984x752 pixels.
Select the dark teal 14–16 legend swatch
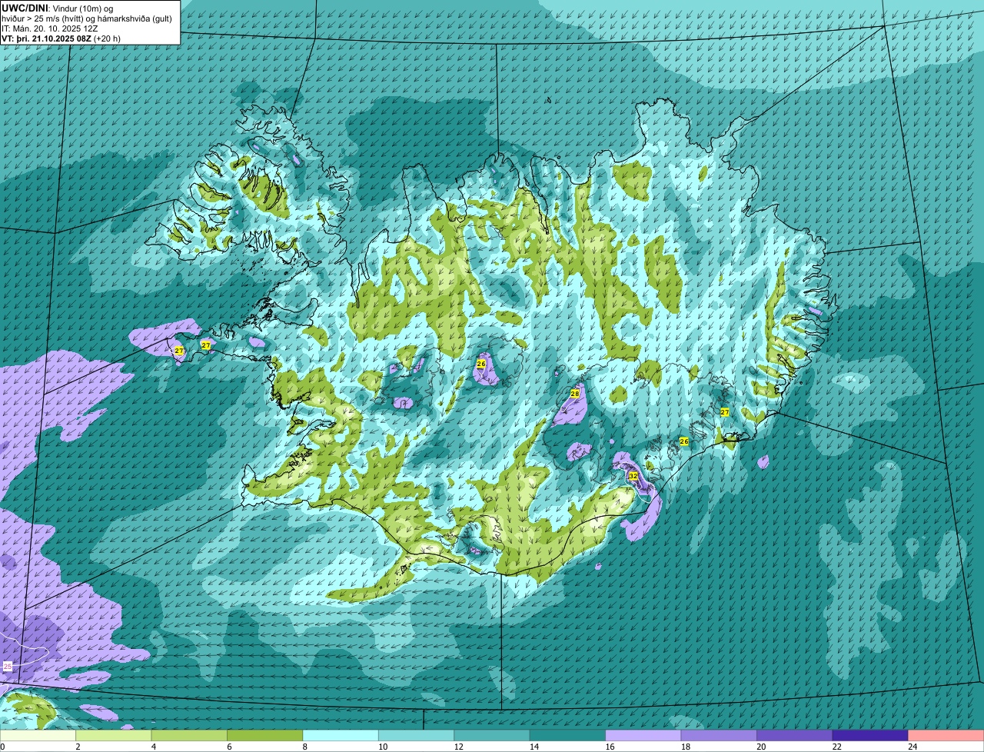[x=568, y=736]
